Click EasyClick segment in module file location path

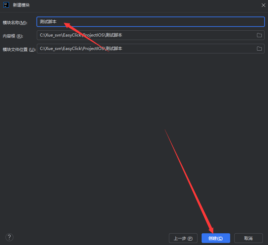pyautogui.click(x=72, y=49)
